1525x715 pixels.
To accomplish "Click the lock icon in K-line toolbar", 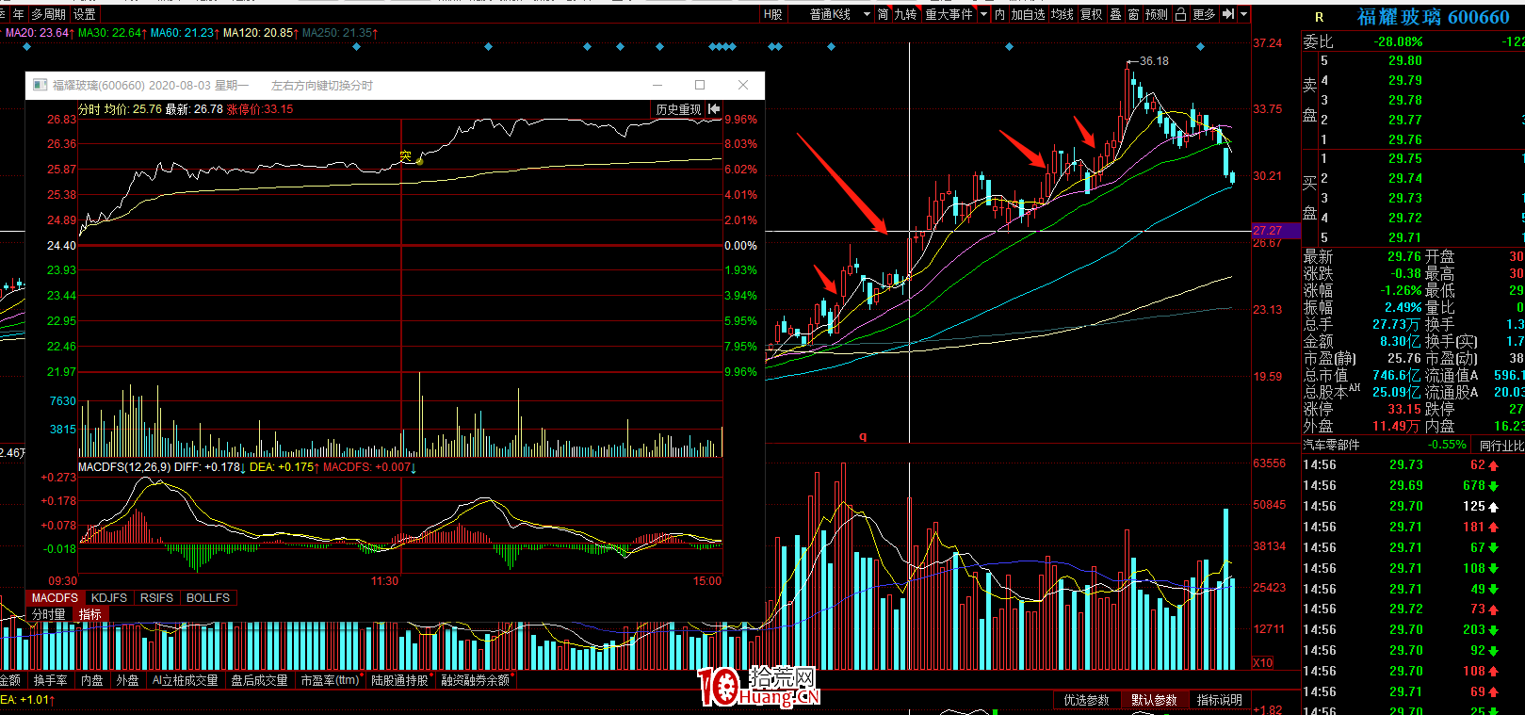I will (1180, 14).
